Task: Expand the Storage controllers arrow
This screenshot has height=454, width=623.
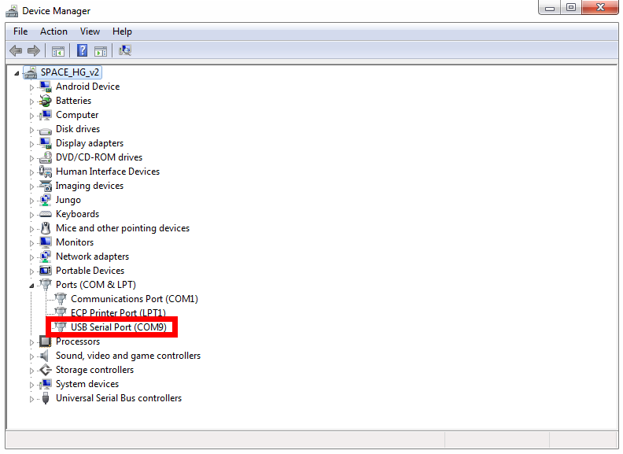Action: [31, 371]
